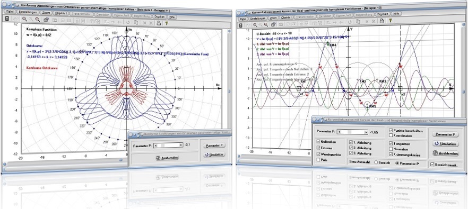Click Ausblenden button in left panel
The height and width of the screenshot is (209, 468).
tap(167, 158)
